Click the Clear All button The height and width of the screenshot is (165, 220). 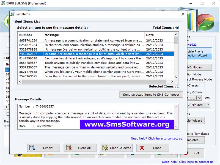80,148
